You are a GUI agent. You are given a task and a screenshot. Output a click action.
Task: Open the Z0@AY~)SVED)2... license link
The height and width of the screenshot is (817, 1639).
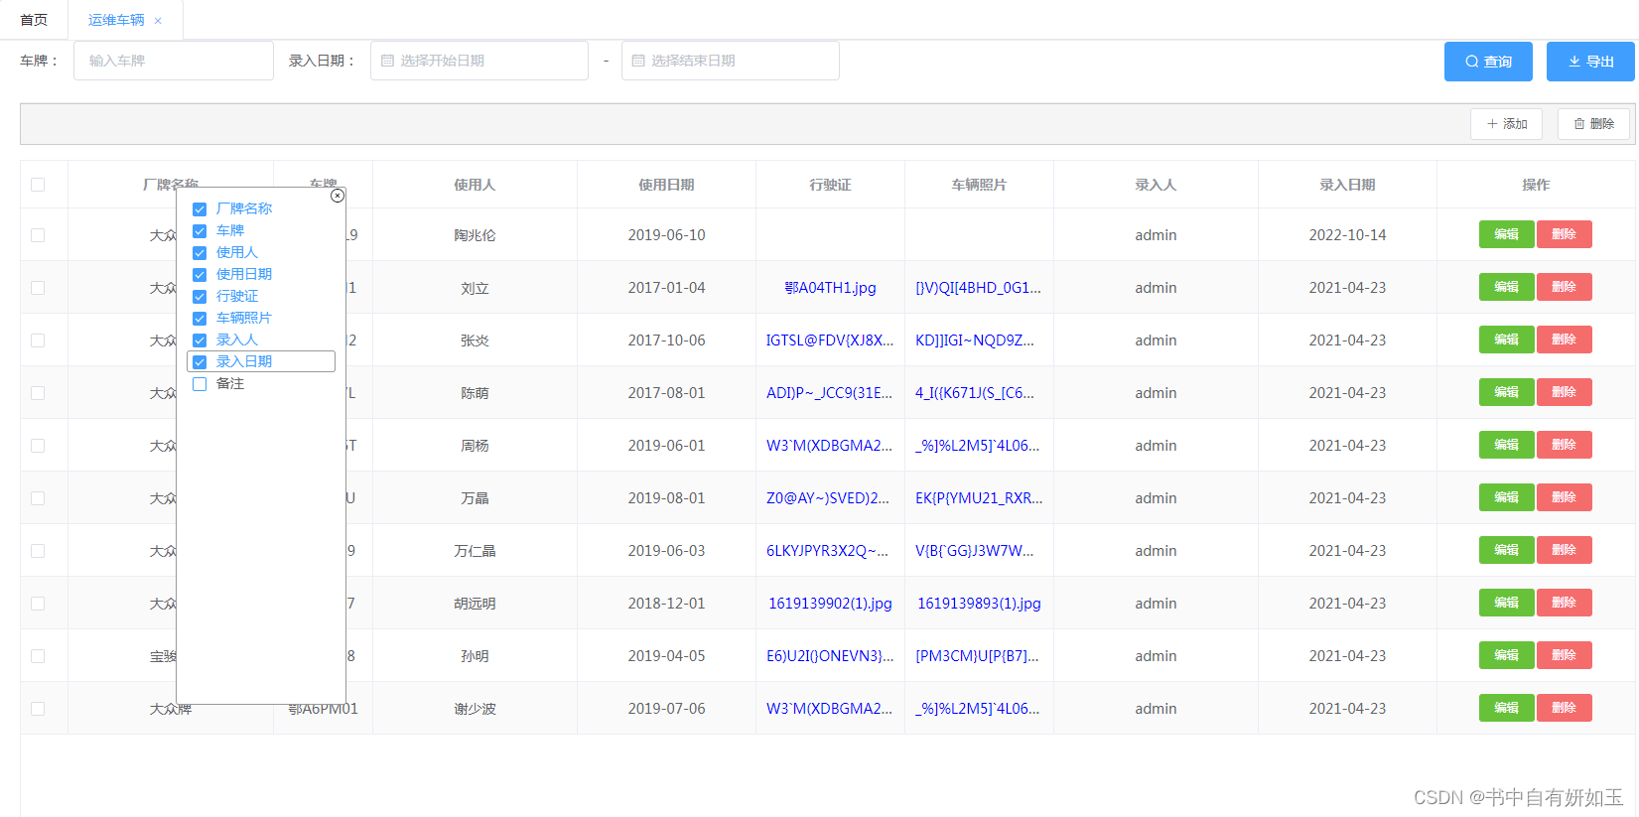[828, 498]
